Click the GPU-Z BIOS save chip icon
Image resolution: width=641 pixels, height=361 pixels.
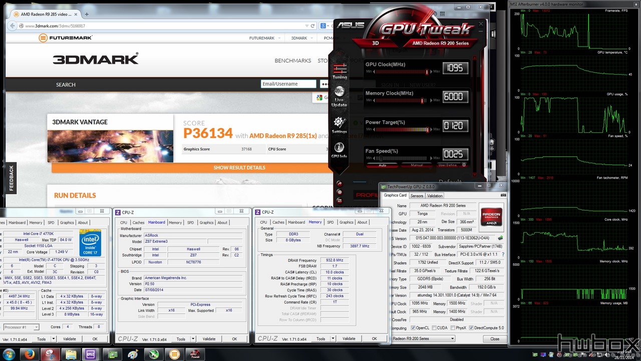pos(500,238)
